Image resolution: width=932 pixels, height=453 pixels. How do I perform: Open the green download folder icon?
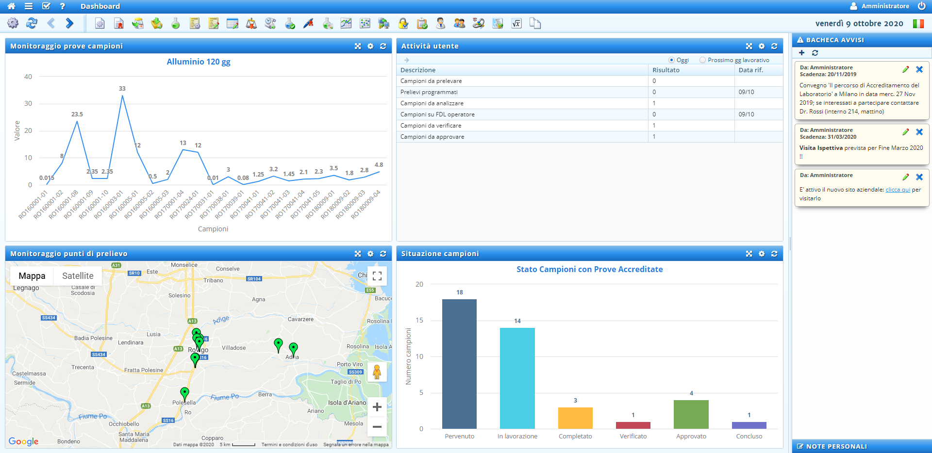pyautogui.click(x=157, y=23)
